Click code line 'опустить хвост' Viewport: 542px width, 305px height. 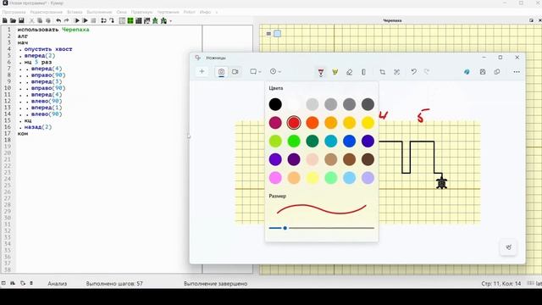pyautogui.click(x=48, y=49)
